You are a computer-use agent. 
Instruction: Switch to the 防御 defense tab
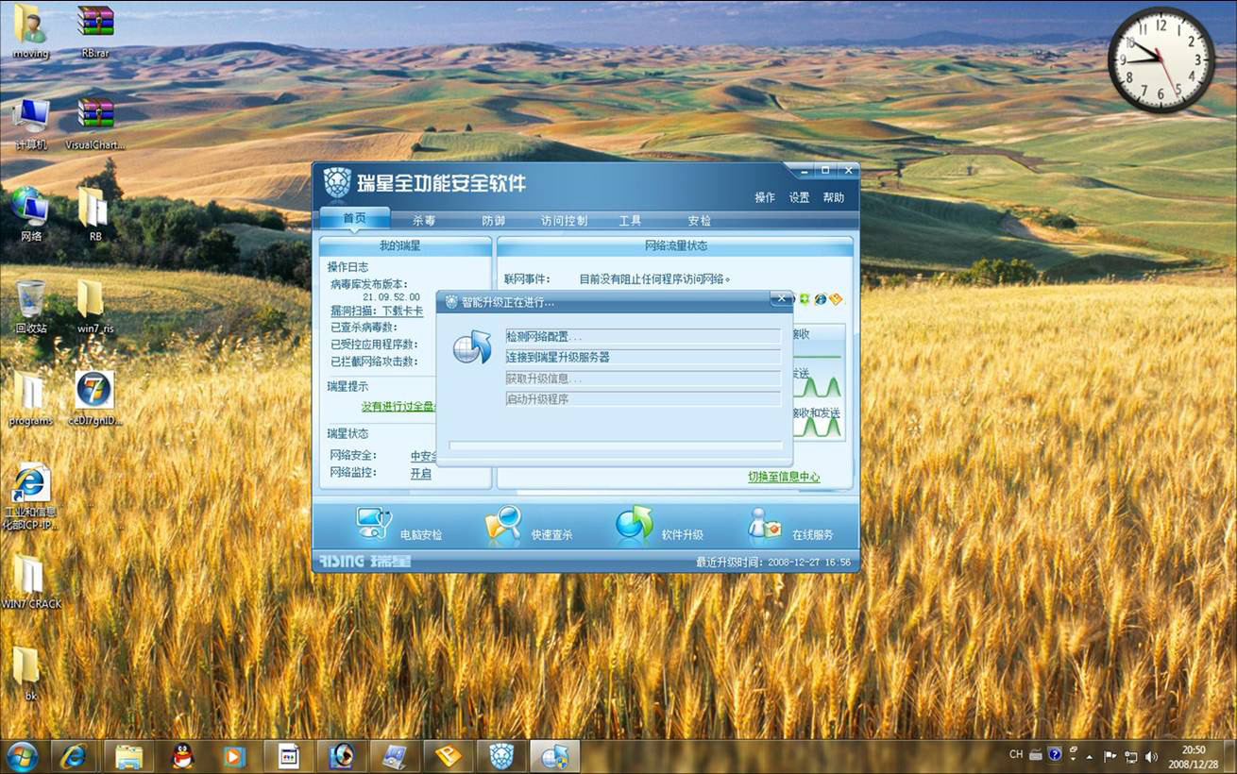click(x=493, y=220)
